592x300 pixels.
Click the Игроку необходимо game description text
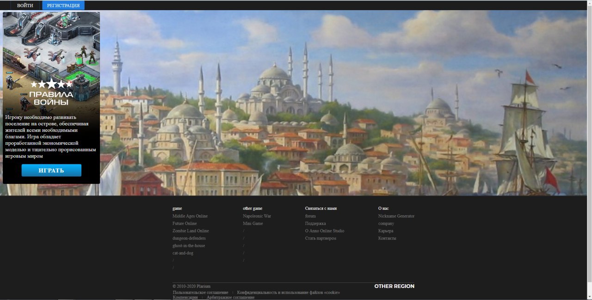click(51, 137)
